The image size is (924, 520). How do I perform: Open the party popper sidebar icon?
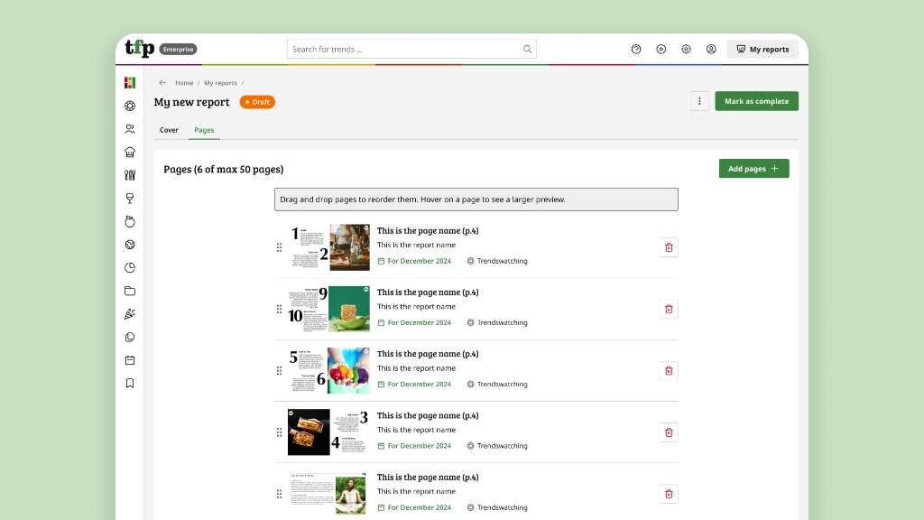[x=130, y=314]
